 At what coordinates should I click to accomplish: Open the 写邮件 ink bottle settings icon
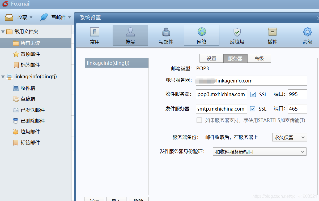click(x=166, y=32)
